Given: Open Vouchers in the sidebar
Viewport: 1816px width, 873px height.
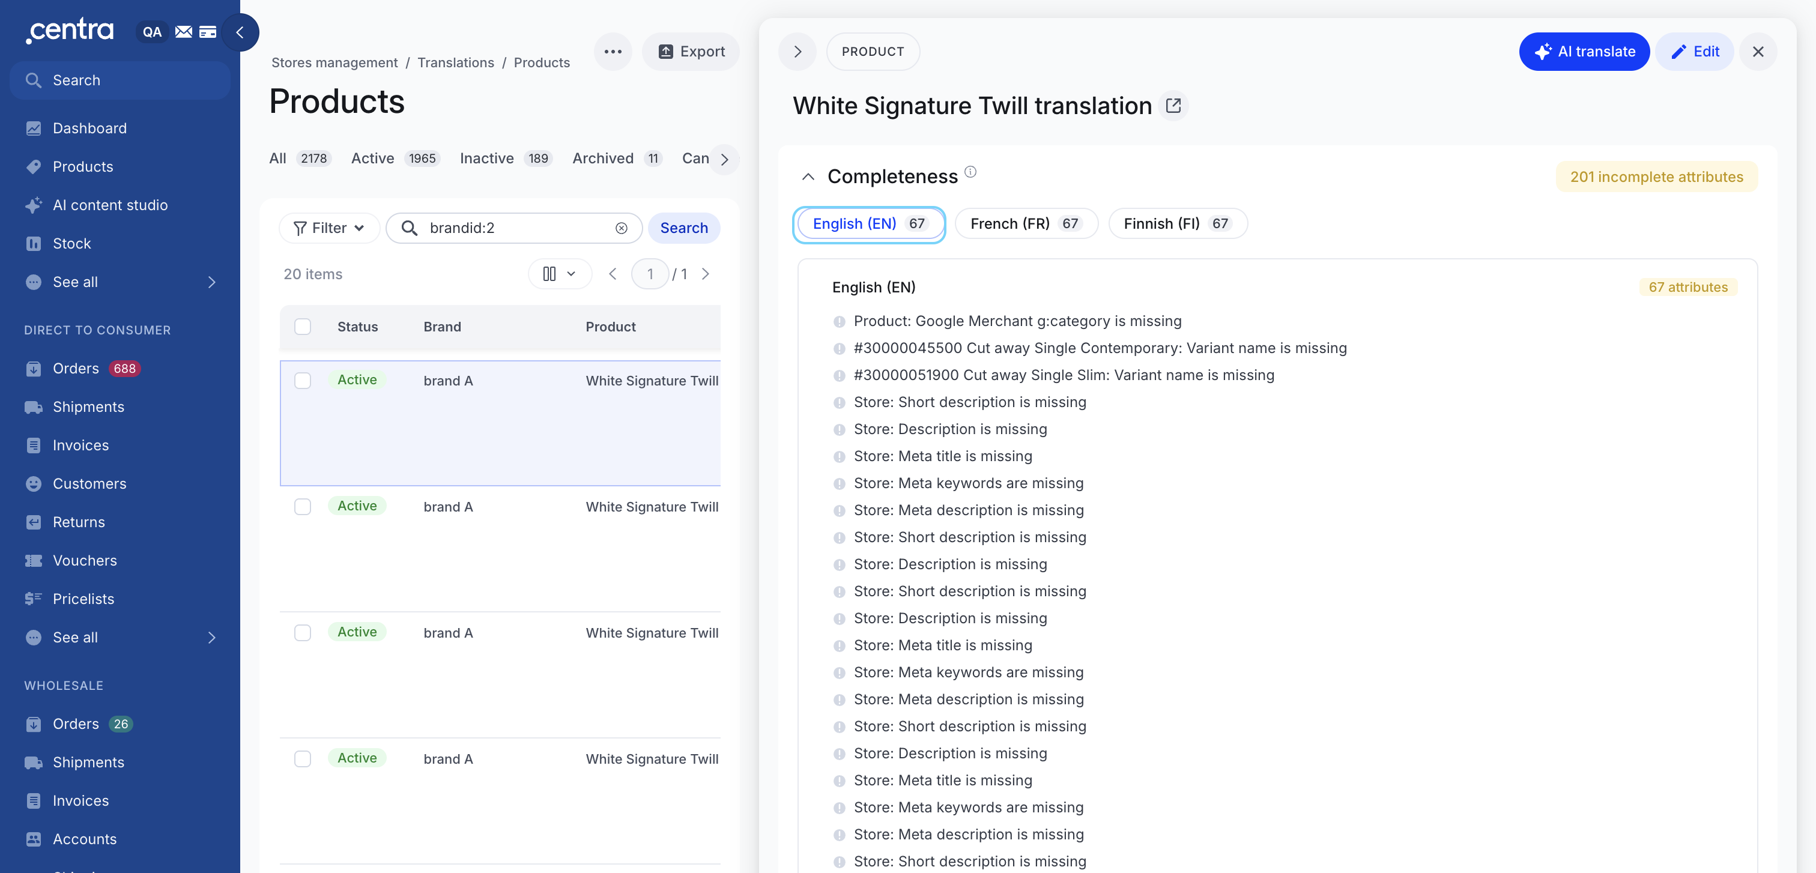Looking at the screenshot, I should (85, 561).
